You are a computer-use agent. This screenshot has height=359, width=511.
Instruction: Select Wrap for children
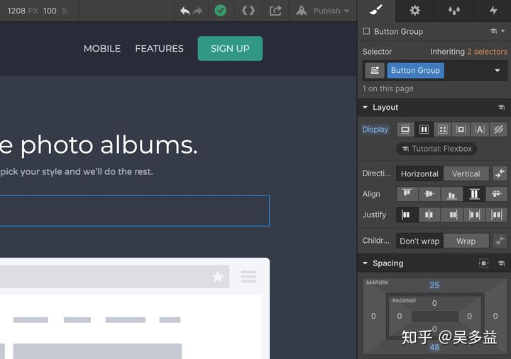click(x=466, y=241)
